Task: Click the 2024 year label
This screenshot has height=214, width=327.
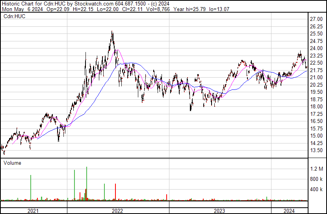Action: coord(289,211)
